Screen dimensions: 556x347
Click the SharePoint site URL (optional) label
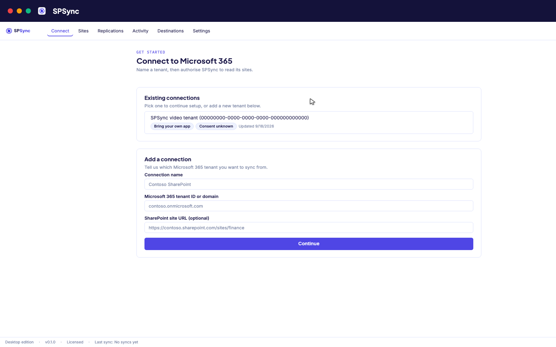(177, 218)
